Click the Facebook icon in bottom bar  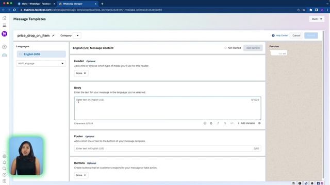(x=318, y=183)
